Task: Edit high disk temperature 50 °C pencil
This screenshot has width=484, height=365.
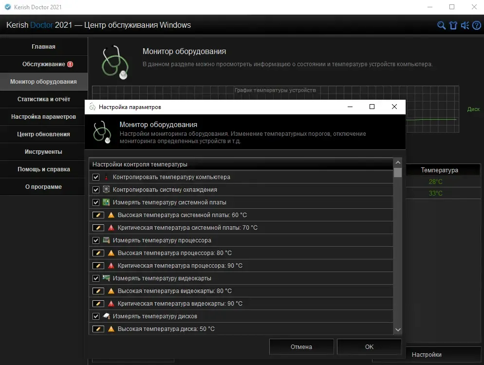Action: [x=98, y=329]
